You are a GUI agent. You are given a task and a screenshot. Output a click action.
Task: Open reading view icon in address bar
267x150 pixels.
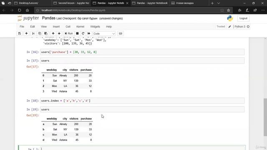(222, 10)
